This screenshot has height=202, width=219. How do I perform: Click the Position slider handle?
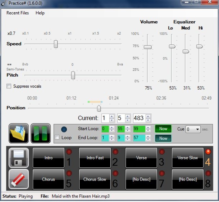99,108
